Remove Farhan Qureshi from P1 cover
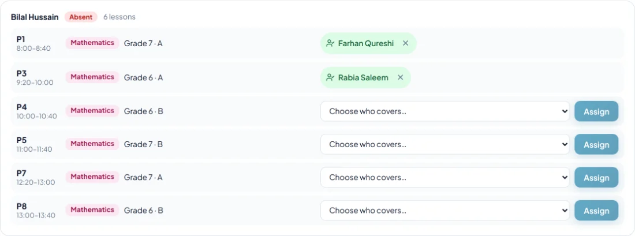The width and height of the screenshot is (635, 236). coord(405,43)
